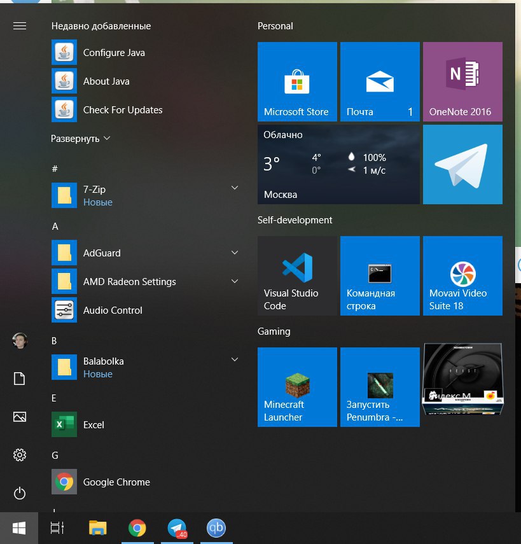This screenshot has height=544, width=521.
Task: Open the AMD Radeon Settings folder
Action: [146, 281]
